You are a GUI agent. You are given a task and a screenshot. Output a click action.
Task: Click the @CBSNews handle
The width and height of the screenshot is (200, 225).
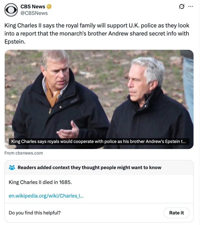click(34, 13)
